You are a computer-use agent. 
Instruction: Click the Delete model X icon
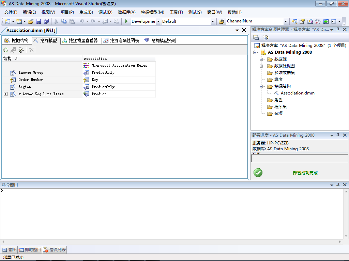[31, 50]
